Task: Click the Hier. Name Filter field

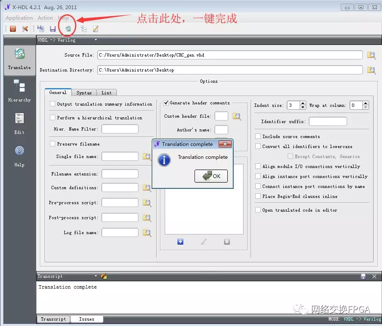Action: click(x=120, y=129)
